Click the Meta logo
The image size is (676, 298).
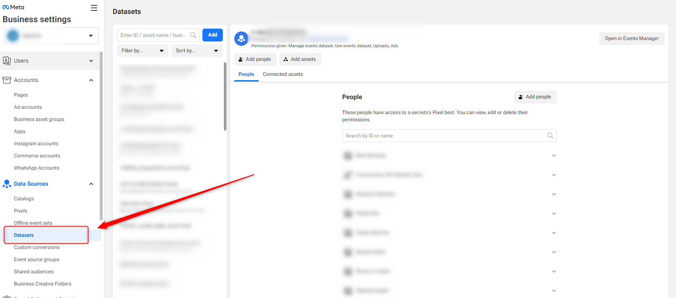13,7
